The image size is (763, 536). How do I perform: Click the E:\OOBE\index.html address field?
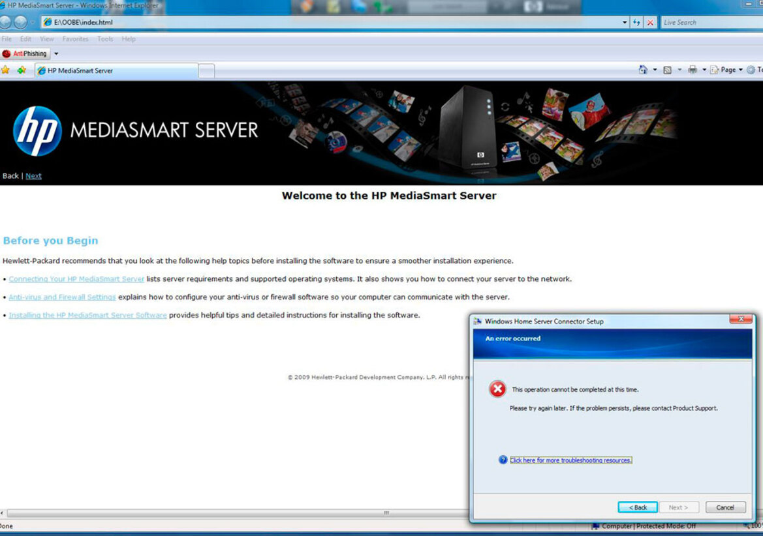click(331, 22)
